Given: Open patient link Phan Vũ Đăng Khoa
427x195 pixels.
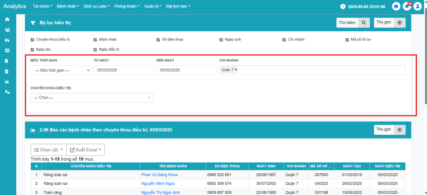Looking at the screenshot, I should pyautogui.click(x=159, y=175).
